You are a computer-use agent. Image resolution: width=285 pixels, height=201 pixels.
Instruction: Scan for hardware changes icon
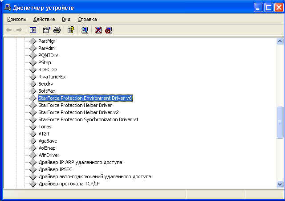(x=85, y=30)
